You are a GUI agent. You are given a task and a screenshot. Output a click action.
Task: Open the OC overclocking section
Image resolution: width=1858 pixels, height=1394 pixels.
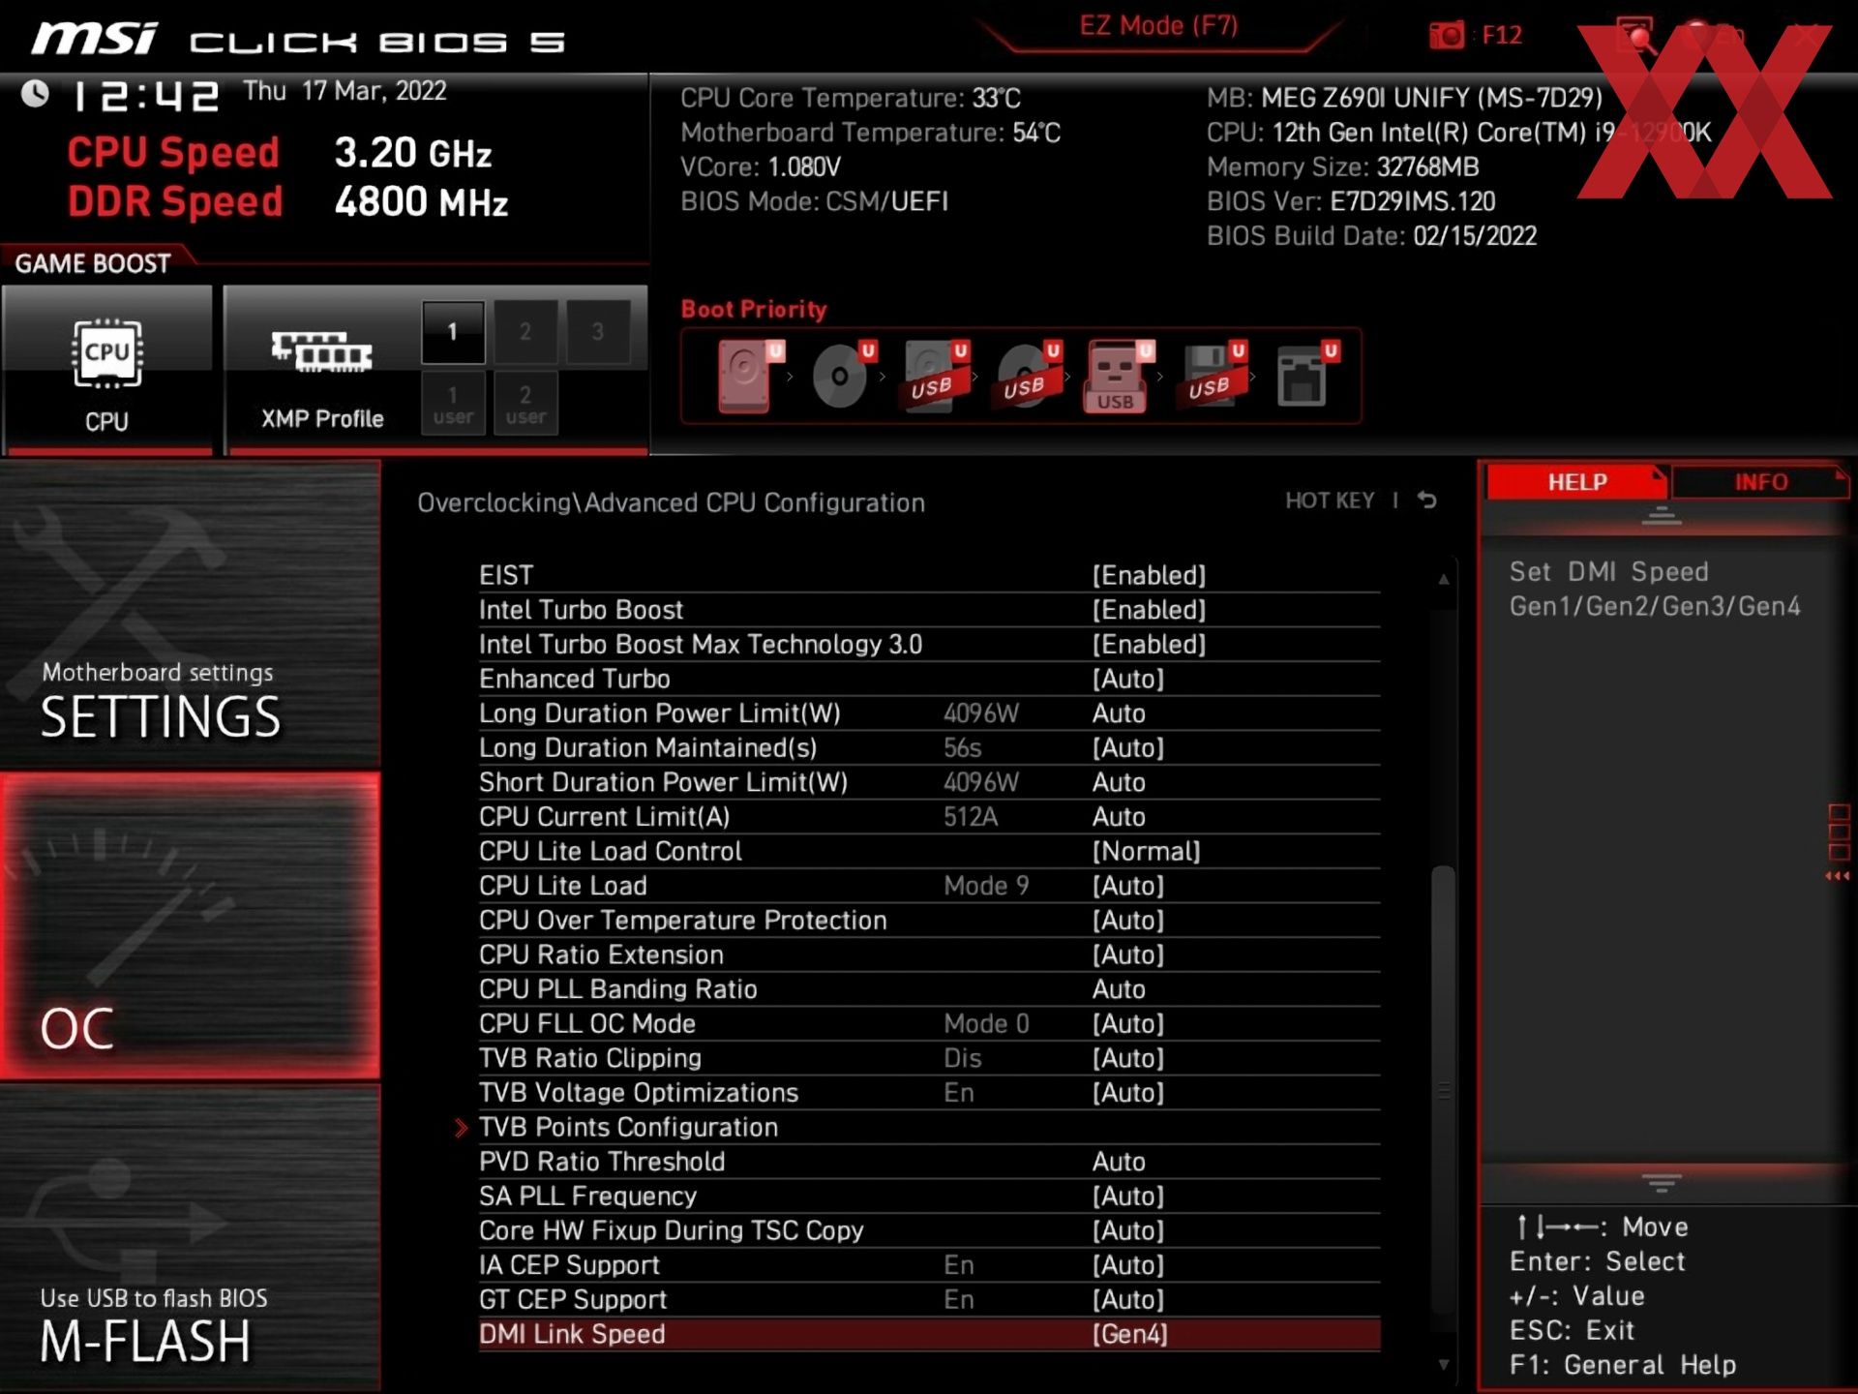[190, 925]
